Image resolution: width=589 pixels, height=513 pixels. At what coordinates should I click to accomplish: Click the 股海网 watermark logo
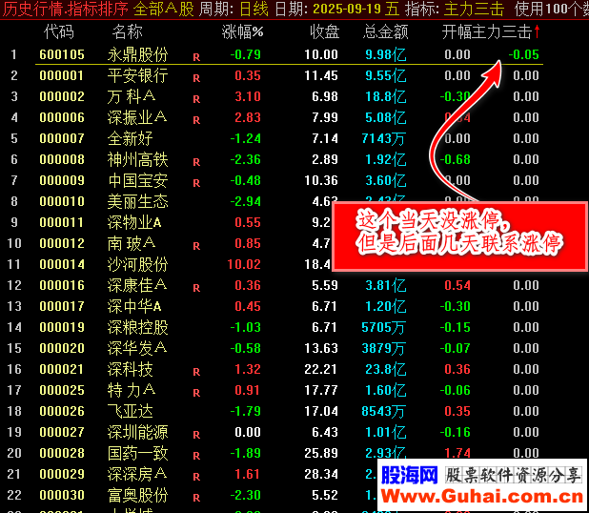point(408,476)
